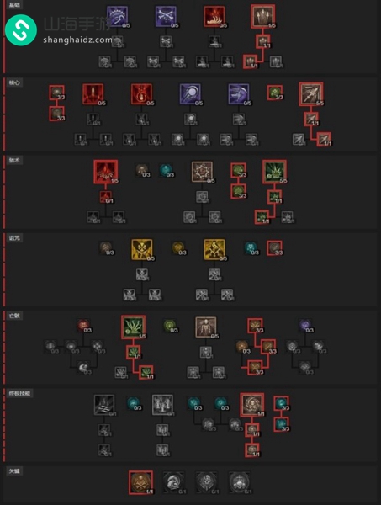Select the grey swirl key passive in 关键
Viewport: 381px width, 505px height.
point(174,482)
